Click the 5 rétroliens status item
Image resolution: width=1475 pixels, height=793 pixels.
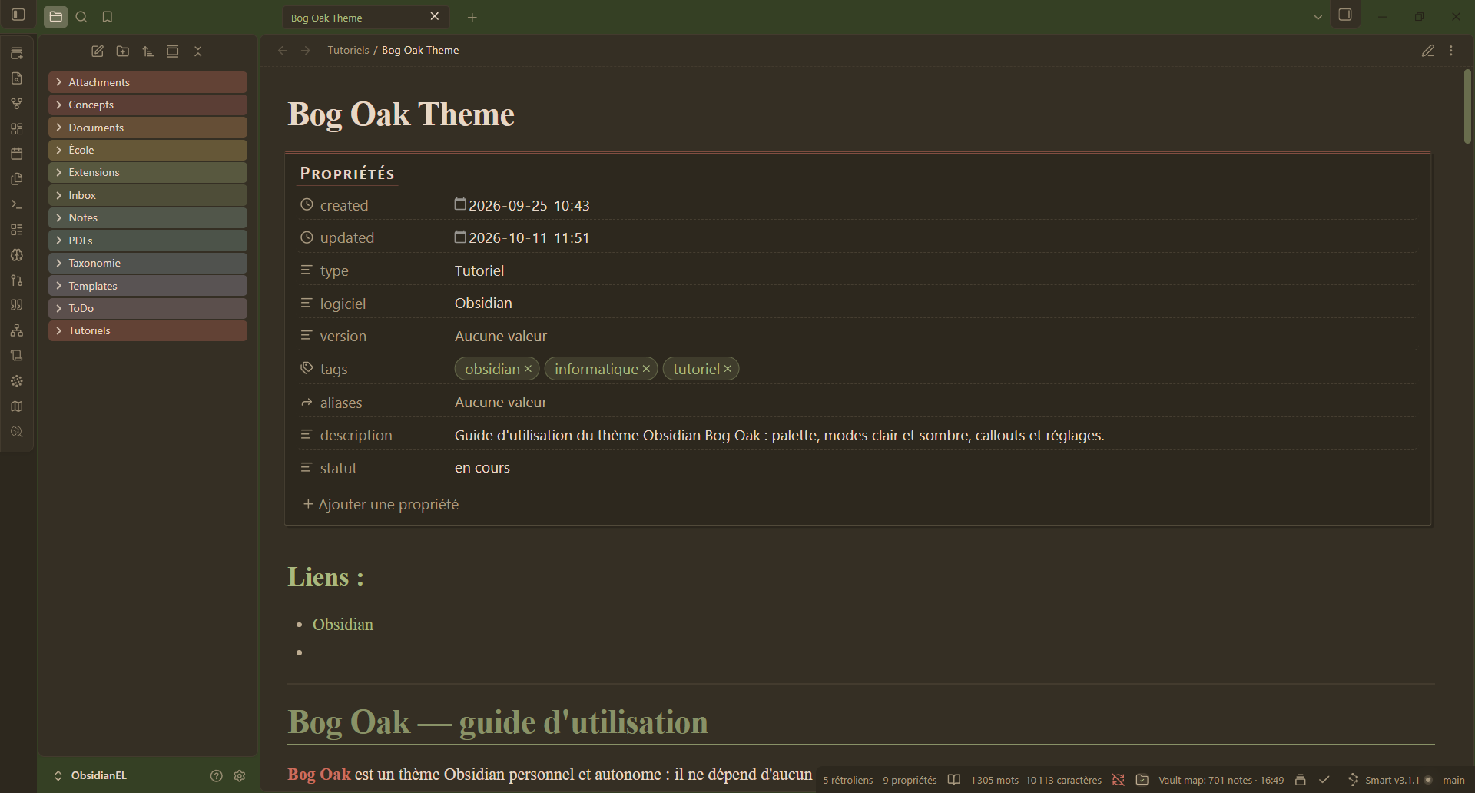(x=848, y=780)
